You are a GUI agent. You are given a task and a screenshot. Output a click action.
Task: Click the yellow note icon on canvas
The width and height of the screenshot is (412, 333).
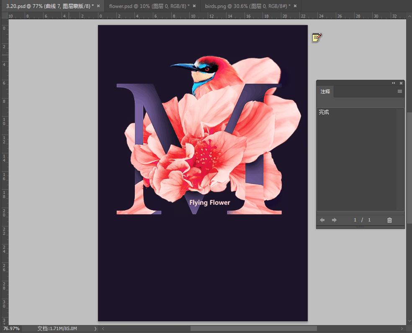(x=317, y=38)
